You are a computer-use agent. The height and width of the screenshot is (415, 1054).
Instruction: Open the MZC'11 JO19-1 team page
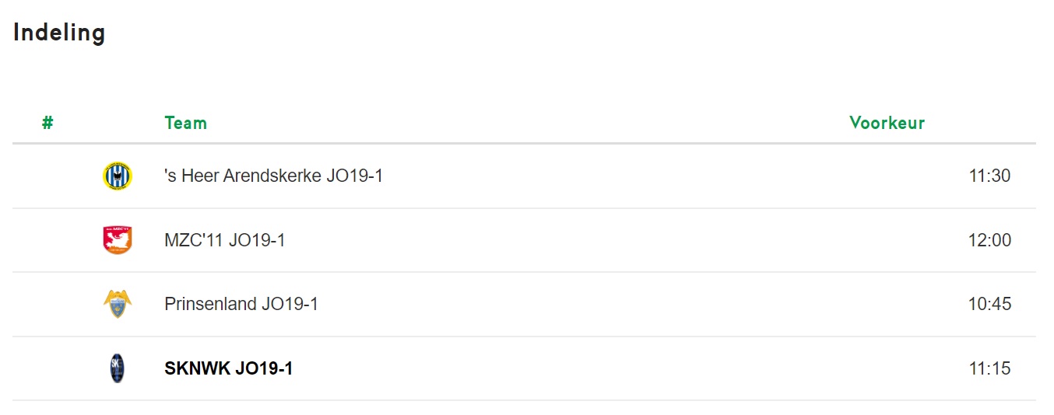(x=225, y=240)
